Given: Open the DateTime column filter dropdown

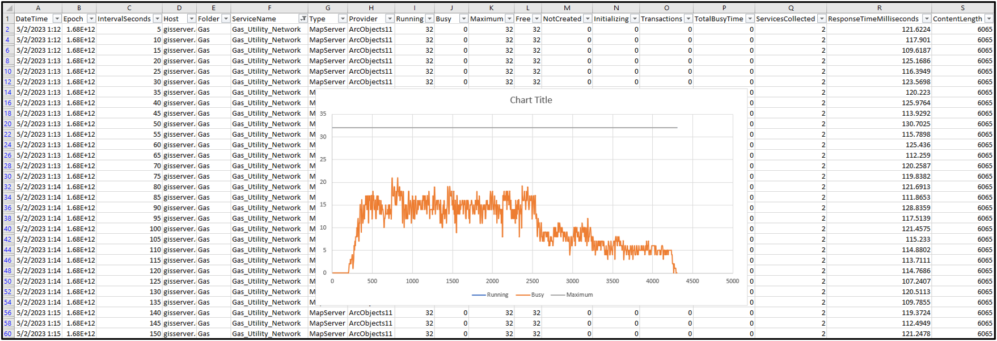Looking at the screenshot, I should [x=57, y=19].
